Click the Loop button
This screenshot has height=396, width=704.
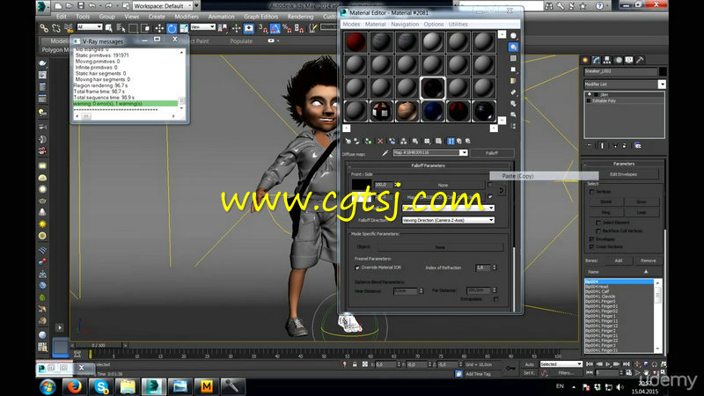[x=642, y=212]
